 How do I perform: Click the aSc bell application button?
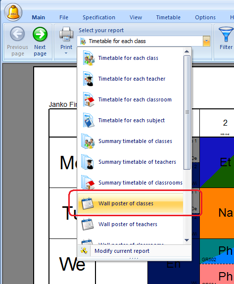tap(13, 12)
